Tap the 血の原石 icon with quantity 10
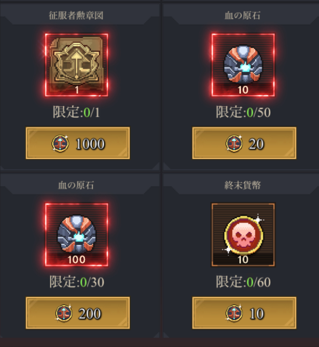The width and height of the screenshot is (319, 347). click(x=243, y=65)
